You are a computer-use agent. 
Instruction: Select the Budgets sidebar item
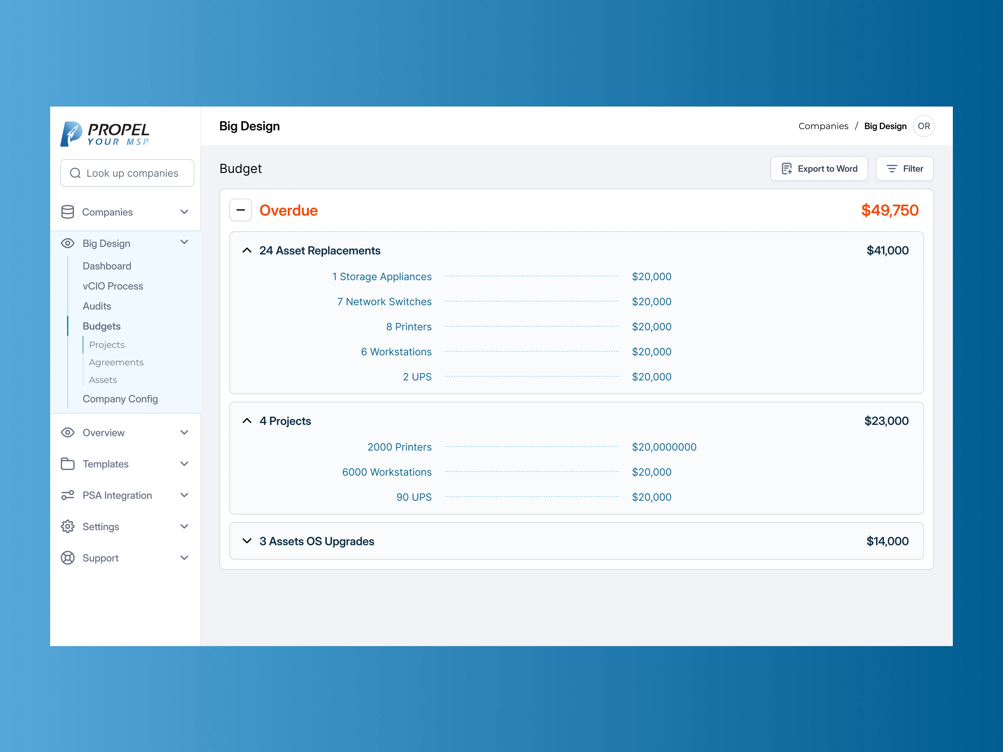(x=102, y=326)
